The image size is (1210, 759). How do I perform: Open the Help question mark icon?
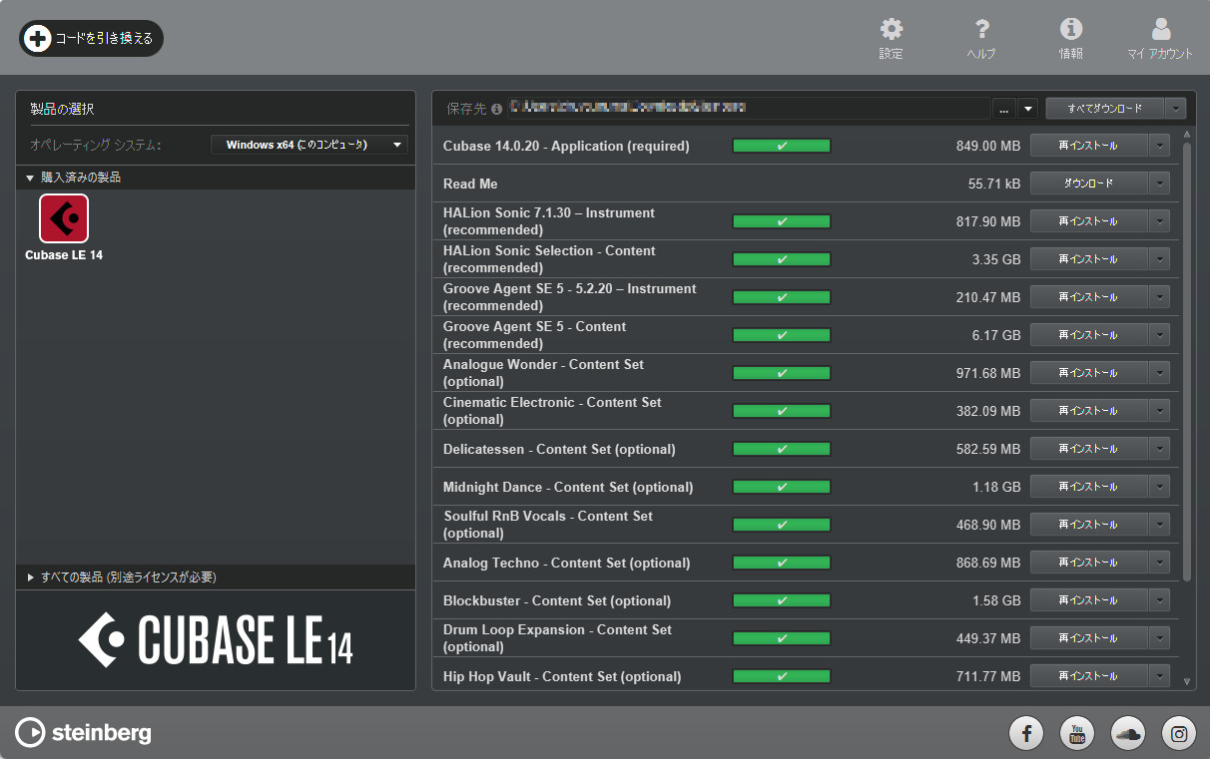(x=981, y=30)
